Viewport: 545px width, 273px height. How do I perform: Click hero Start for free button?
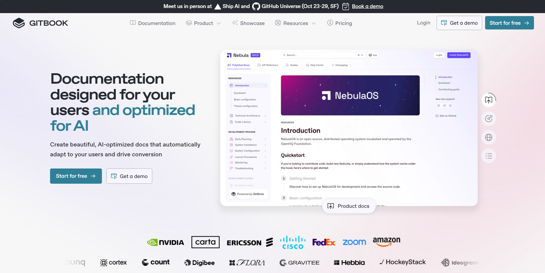click(76, 176)
